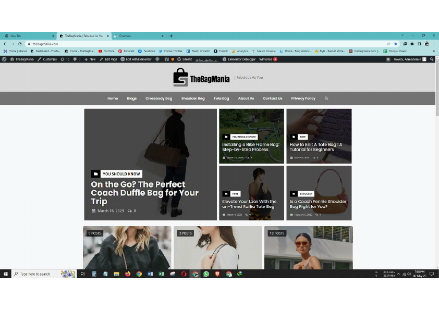The image size is (439, 310).
Task: Open the Coach Duffle Bag article link
Action: 145,193
